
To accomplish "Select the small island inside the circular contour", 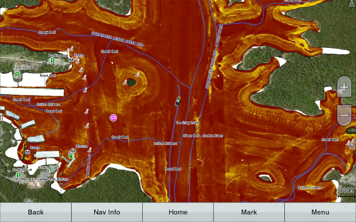I will pos(132,82).
